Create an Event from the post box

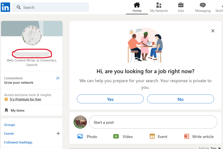click(159, 137)
